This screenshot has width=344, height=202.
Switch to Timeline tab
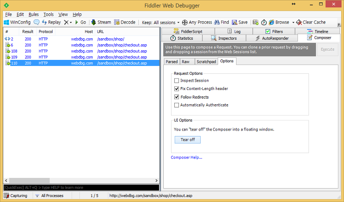pos(317,31)
